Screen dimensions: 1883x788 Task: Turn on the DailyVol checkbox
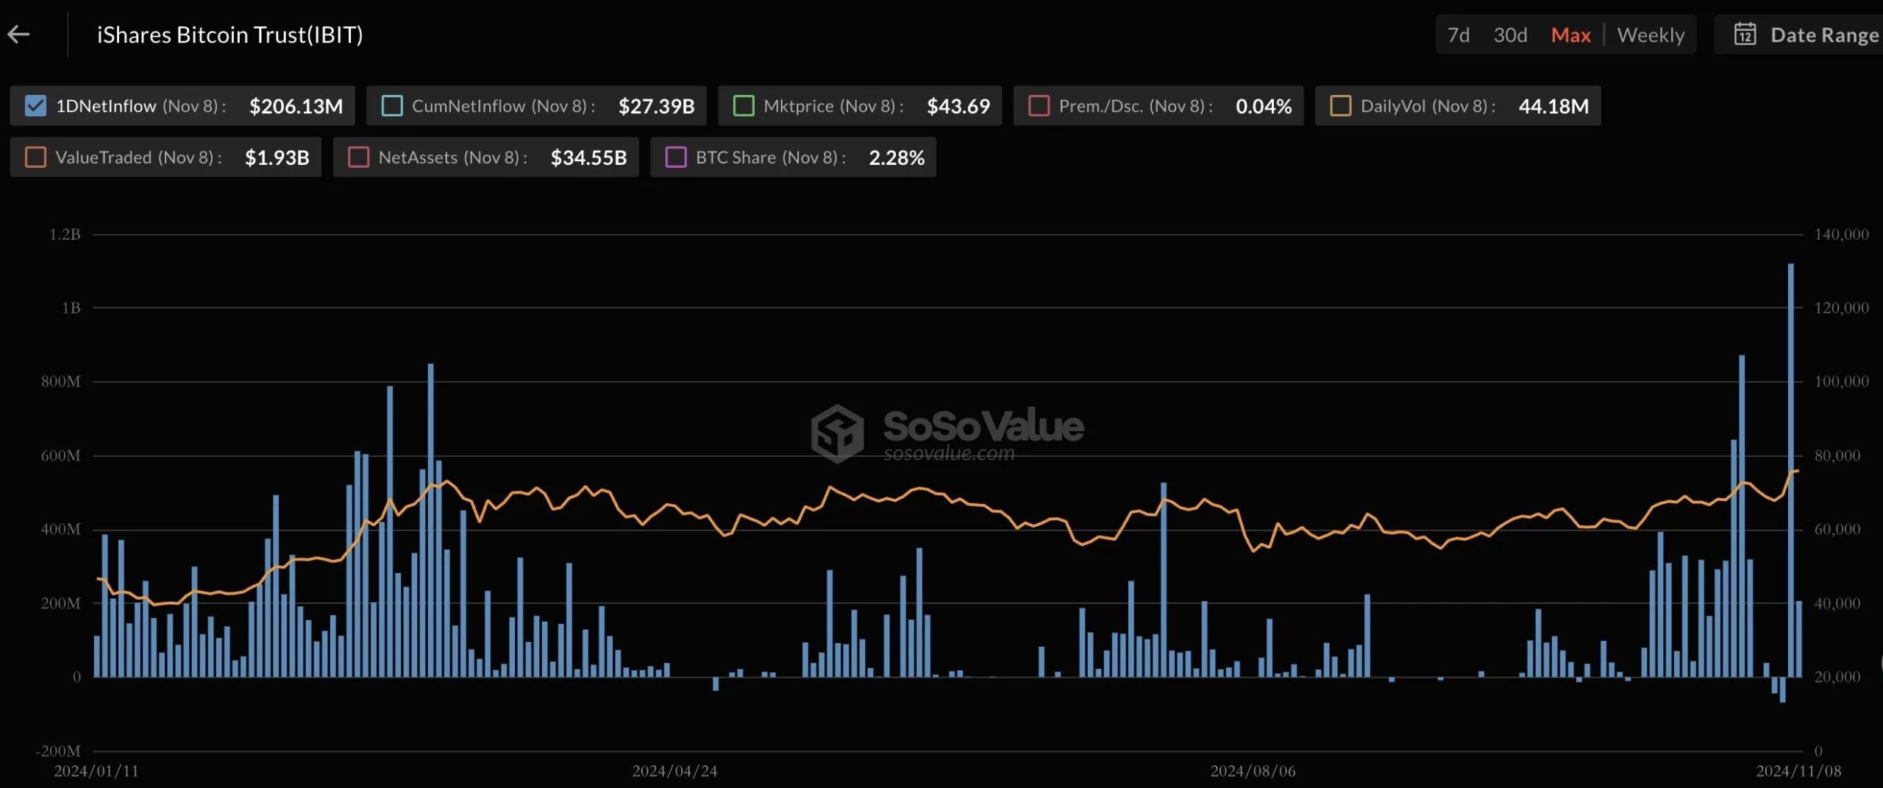[1340, 106]
